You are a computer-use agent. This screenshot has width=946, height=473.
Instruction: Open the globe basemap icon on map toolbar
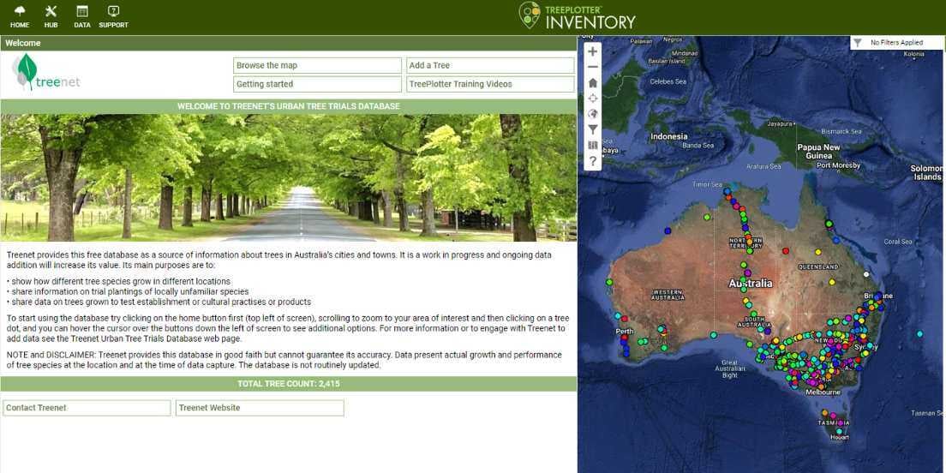pyautogui.click(x=592, y=114)
